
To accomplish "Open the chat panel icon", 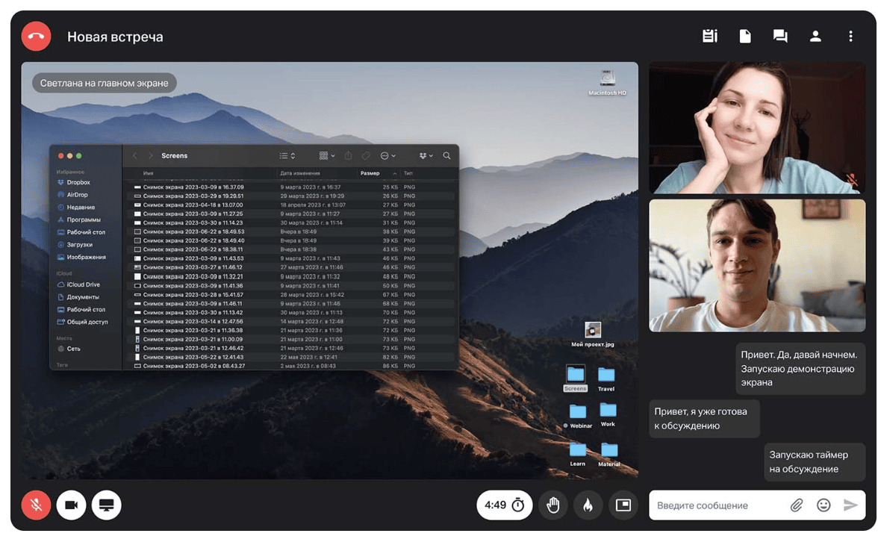I will click(x=780, y=36).
